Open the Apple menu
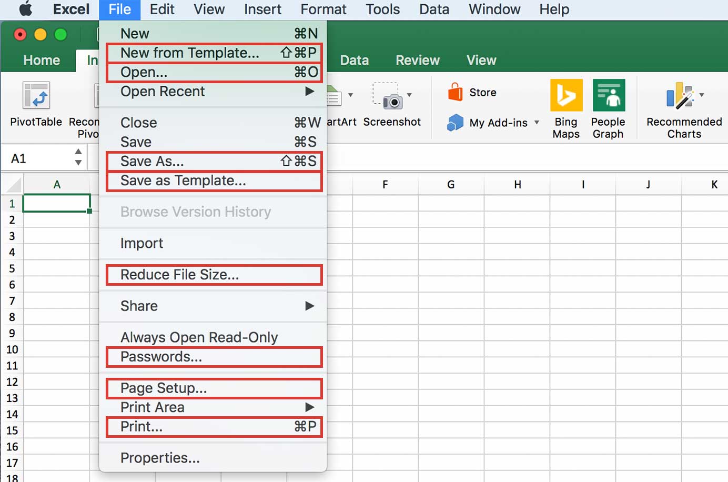728x482 pixels. [25, 9]
